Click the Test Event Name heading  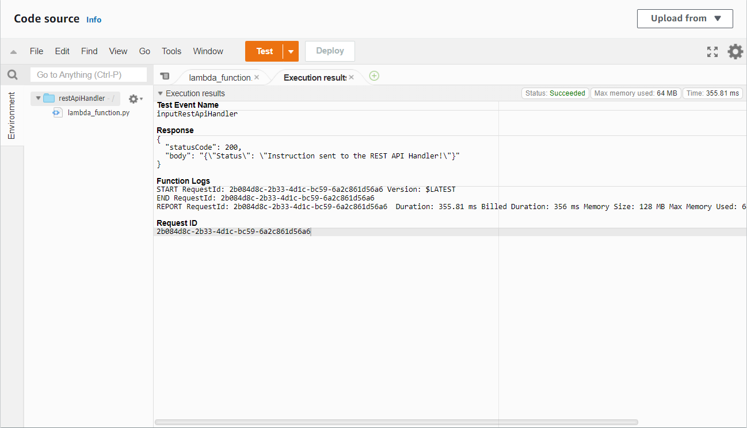click(188, 105)
